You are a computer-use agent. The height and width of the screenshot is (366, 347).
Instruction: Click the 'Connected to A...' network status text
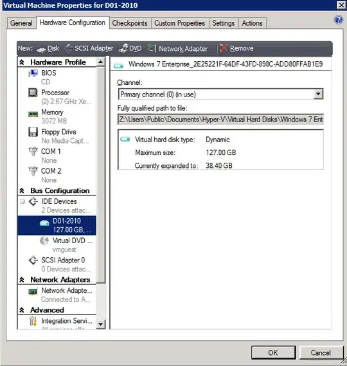coord(66,299)
